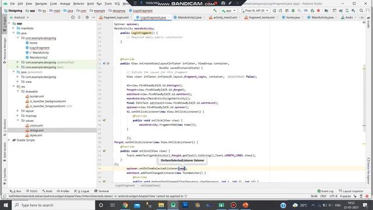This screenshot has width=373, height=210.
Task: Click CRLF line separator in status bar
Action: (x=323, y=196)
